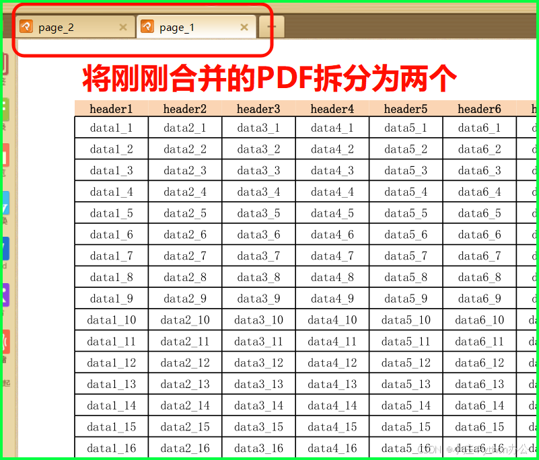Click the header3 column heading

coord(258,109)
